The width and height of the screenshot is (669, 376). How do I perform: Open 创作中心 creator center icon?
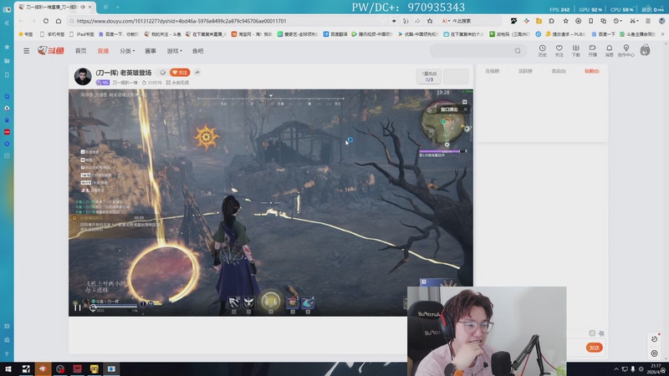(x=626, y=50)
